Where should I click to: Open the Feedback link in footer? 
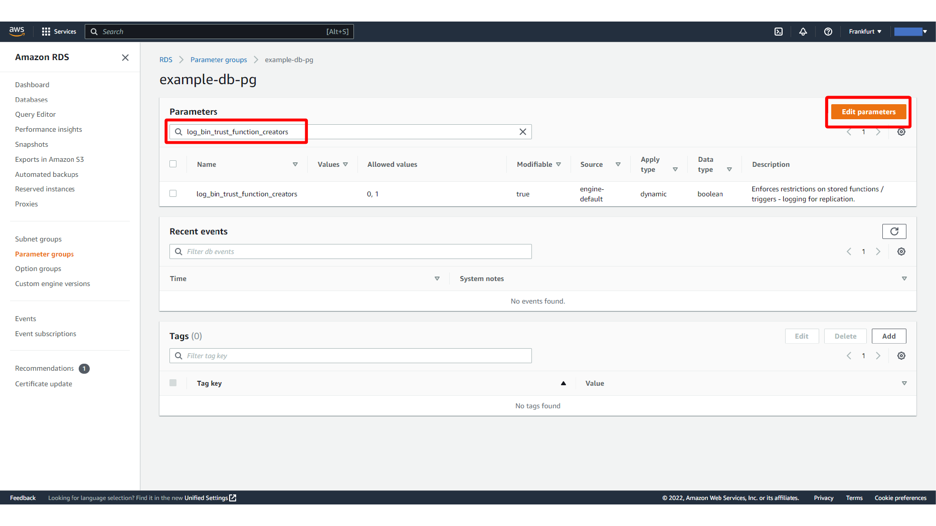(x=23, y=498)
